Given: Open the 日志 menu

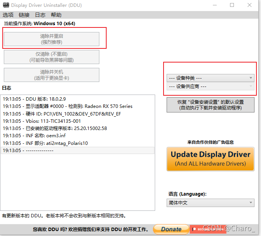Looking at the screenshot, I should click(40, 15).
